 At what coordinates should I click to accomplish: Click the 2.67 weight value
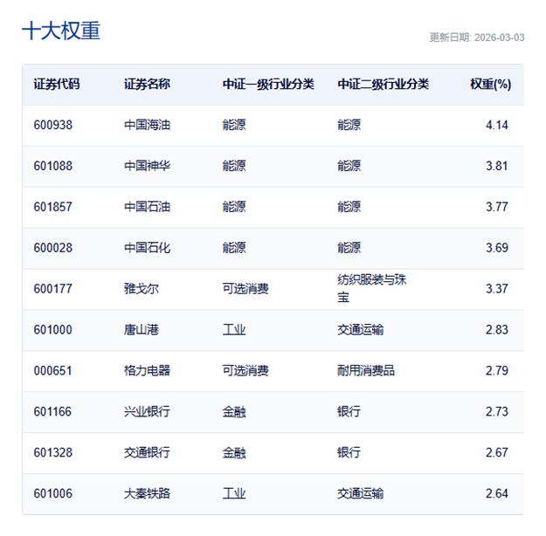point(496,452)
